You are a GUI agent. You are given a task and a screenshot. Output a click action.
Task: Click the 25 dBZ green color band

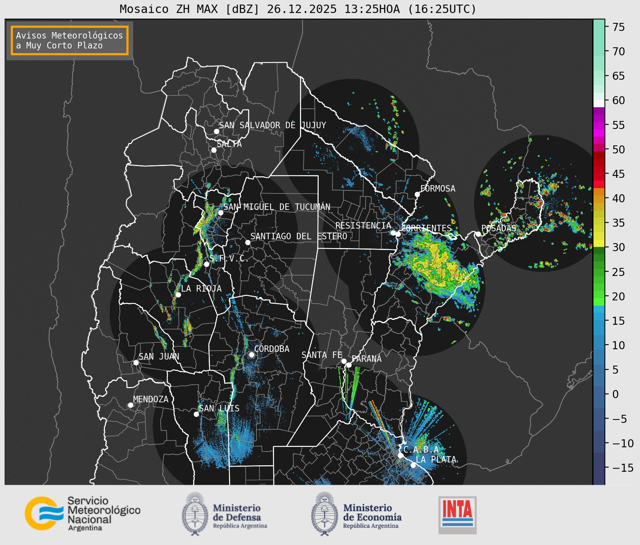tap(599, 272)
